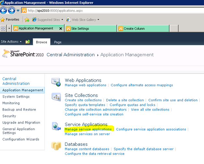Image resolution: width=204 pixels, height=164 pixels.
Task: Open a new blank browser tab
Action: coord(174,28)
